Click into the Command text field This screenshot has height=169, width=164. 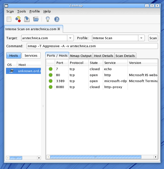pos(92,46)
